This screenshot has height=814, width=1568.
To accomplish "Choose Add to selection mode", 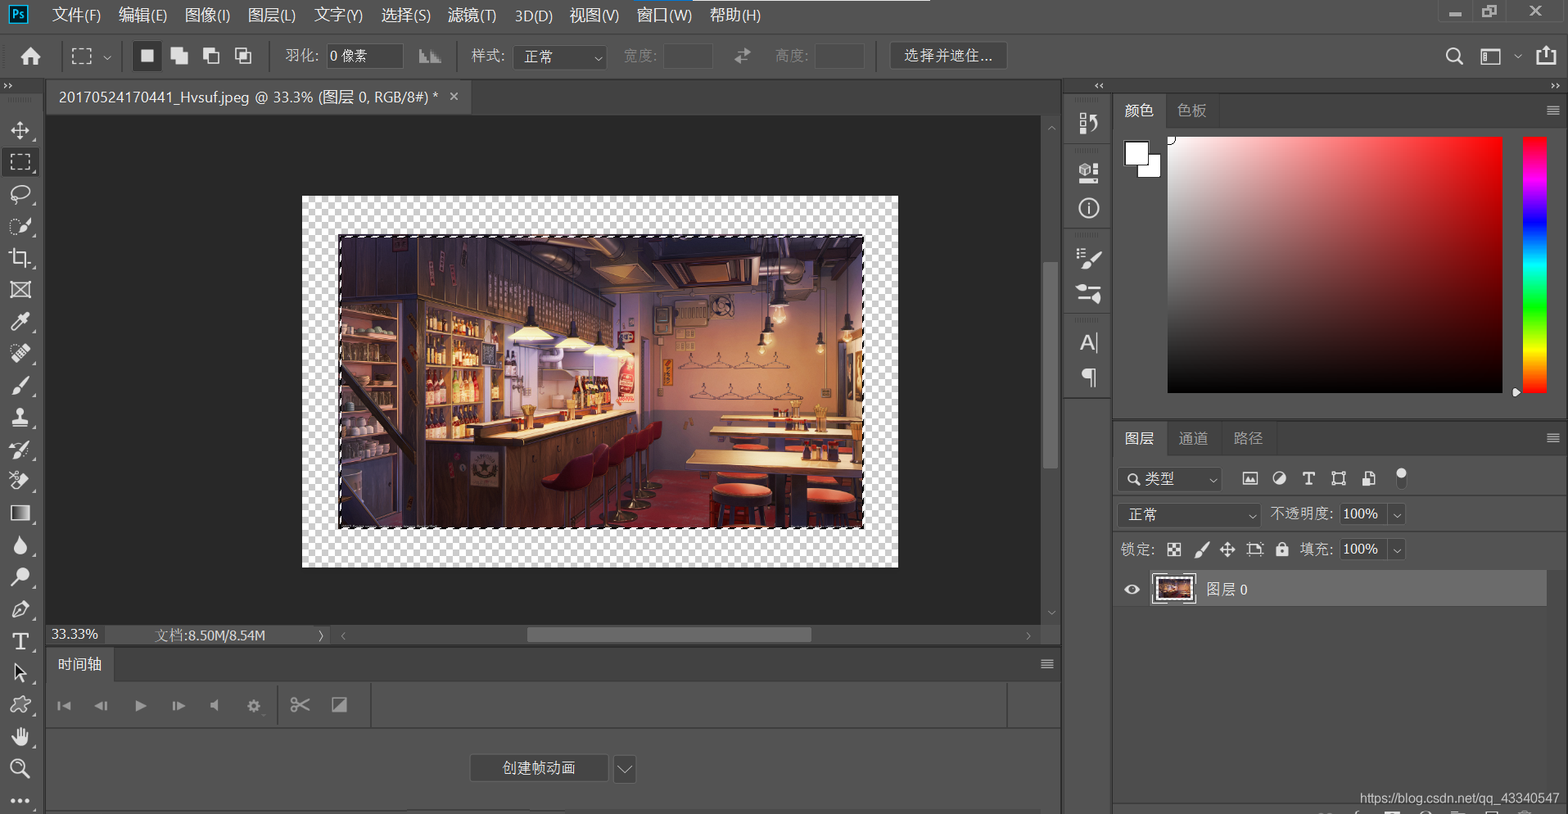I will pos(179,56).
